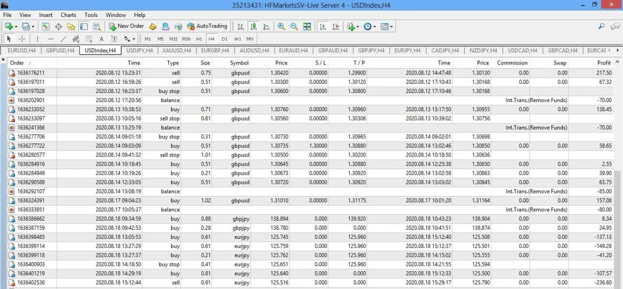Toggle AutoTrading on or off

(207, 26)
